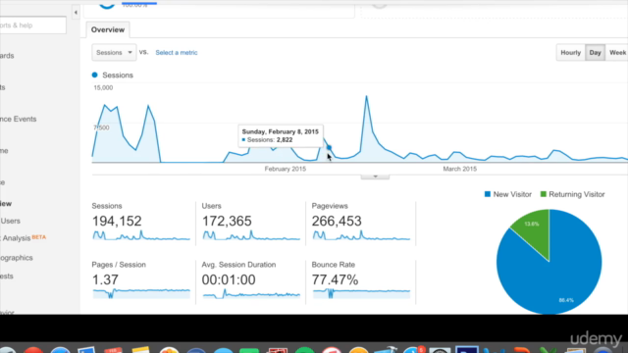Click the green Returning Visitor legend swatch
Image resolution: width=628 pixels, height=353 pixels.
click(543, 194)
